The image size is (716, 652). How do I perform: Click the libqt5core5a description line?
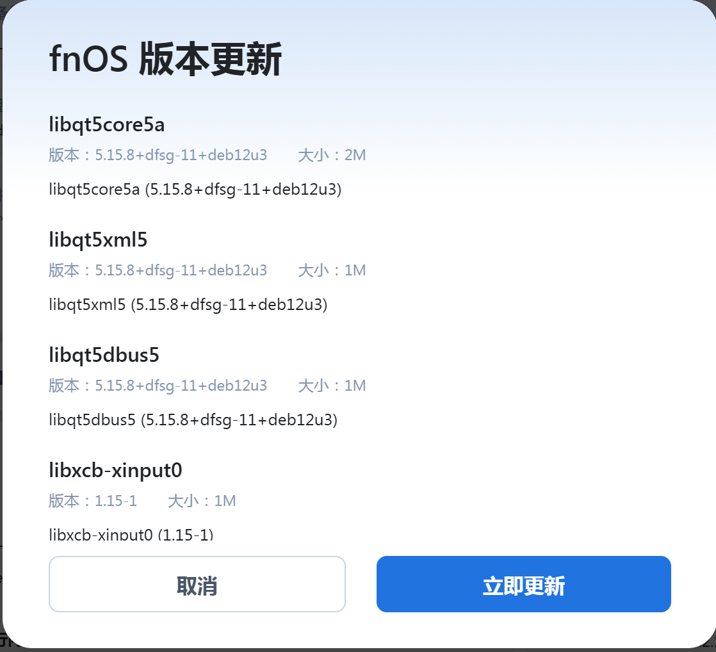pyautogui.click(x=195, y=190)
